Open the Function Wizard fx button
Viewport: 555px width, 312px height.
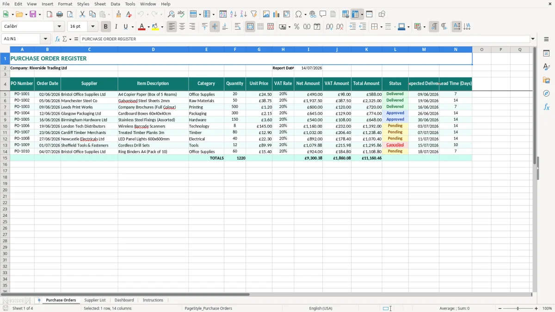point(57,39)
